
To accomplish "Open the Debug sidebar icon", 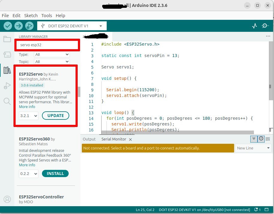I will 7,86.
